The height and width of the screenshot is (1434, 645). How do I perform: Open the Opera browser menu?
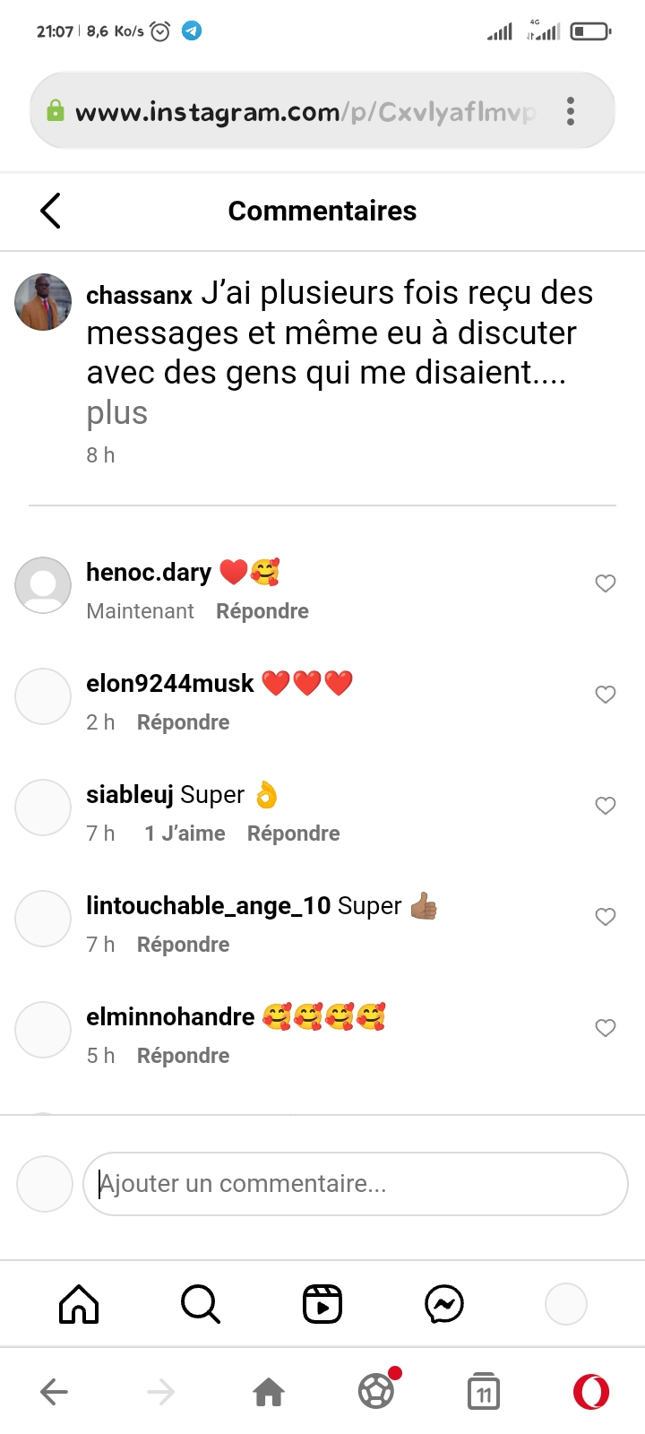[x=591, y=1392]
